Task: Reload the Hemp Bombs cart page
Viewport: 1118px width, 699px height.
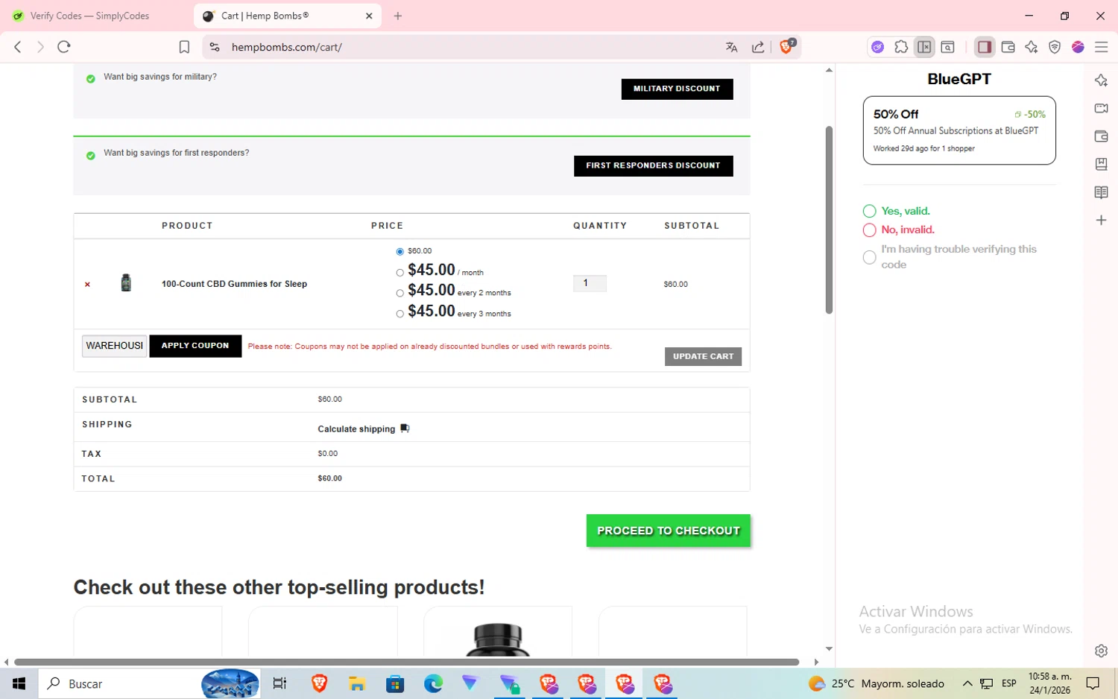Action: pyautogui.click(x=64, y=47)
